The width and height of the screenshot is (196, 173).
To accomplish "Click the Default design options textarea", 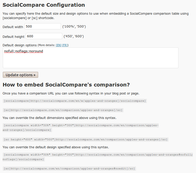I will [x=90, y=58].
